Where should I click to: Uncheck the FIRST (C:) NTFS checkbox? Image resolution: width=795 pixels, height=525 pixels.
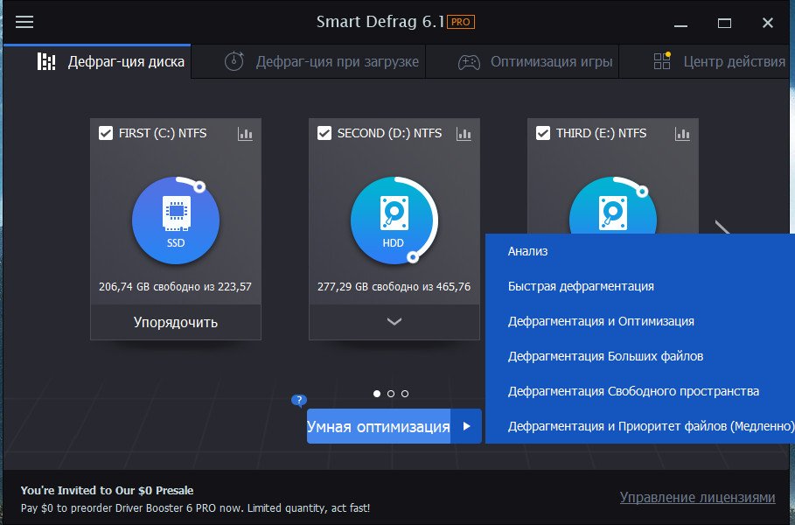pos(106,133)
